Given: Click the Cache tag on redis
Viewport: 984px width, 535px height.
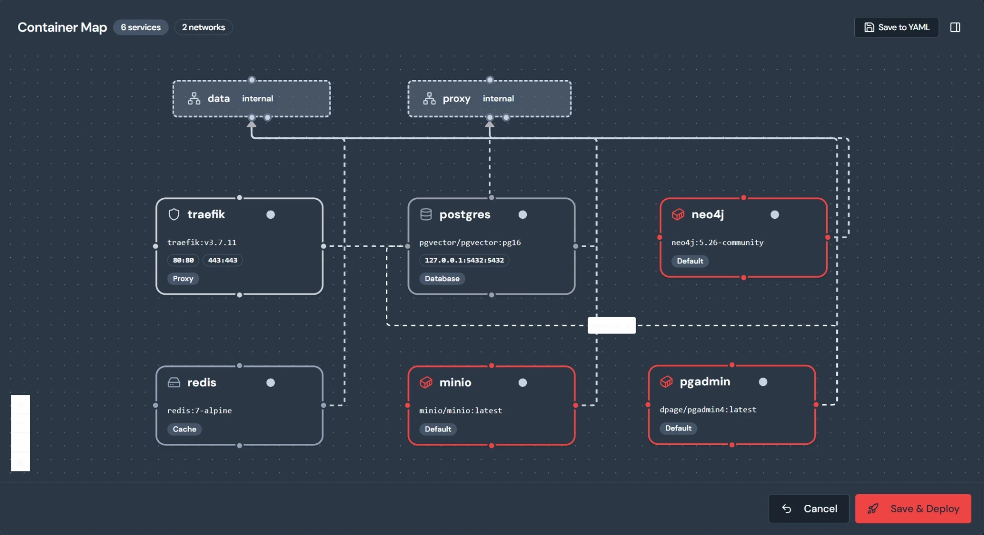Looking at the screenshot, I should 184,429.
